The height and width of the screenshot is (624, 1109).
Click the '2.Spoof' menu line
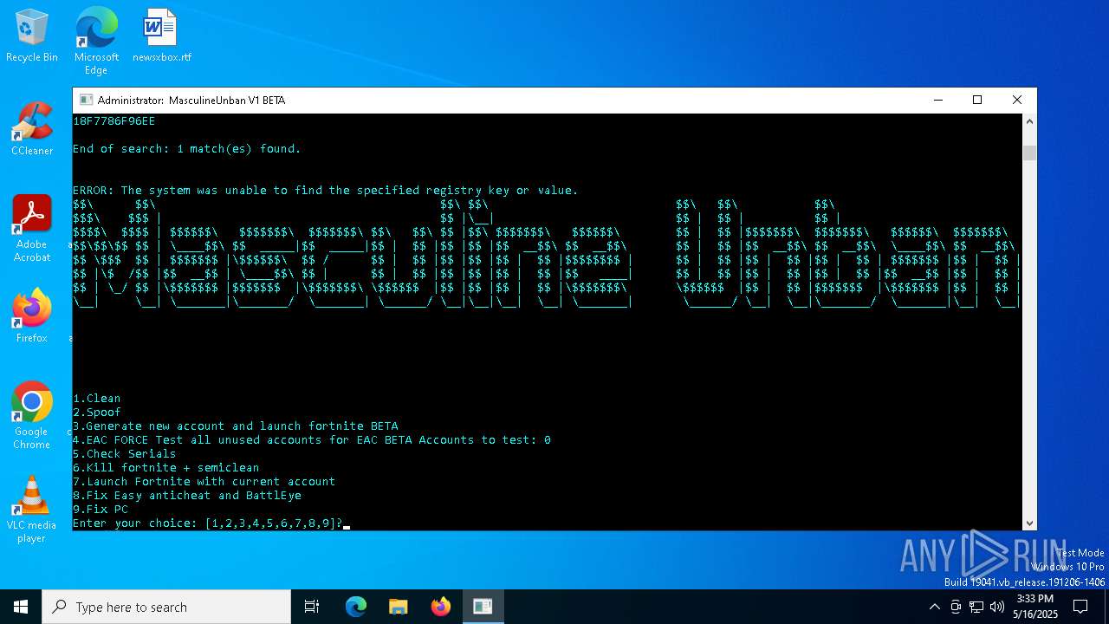97,413
